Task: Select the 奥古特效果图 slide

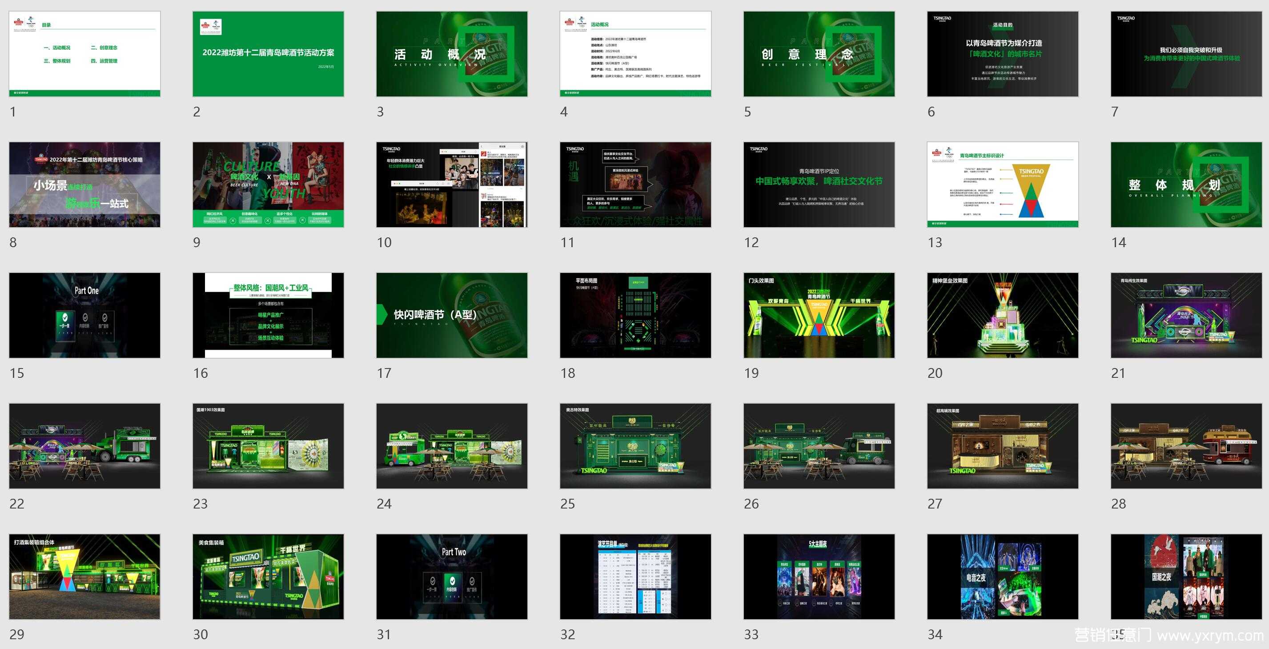Action: click(x=635, y=446)
